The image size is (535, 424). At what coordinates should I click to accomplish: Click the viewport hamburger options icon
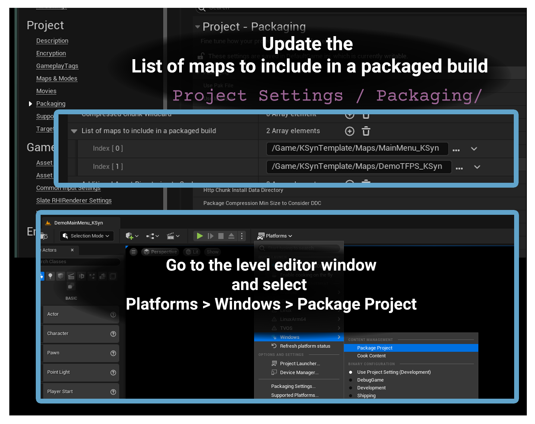133,252
